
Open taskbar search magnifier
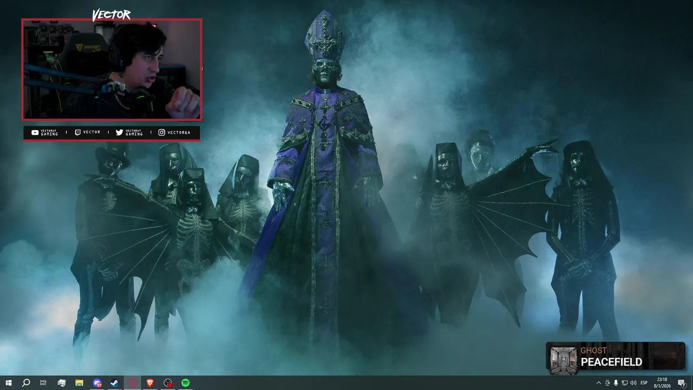pyautogui.click(x=25, y=383)
